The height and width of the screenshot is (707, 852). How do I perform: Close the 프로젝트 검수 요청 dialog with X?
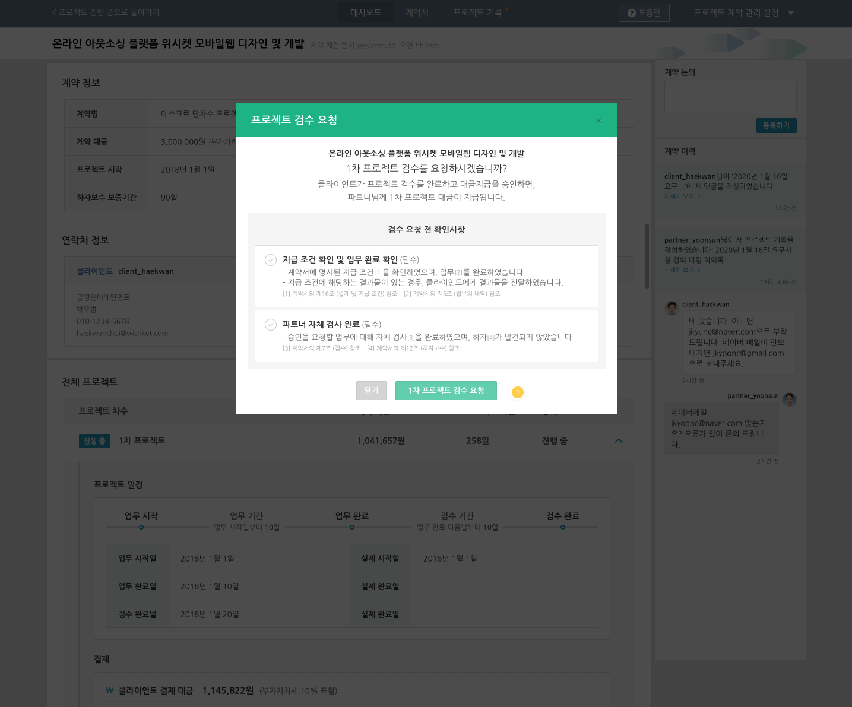598,121
